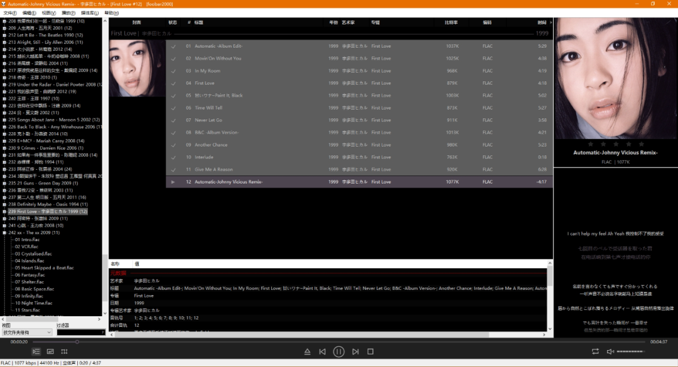The image size is (678, 367).
Task: Click the 名称 header in properties panel
Action: 115,264
